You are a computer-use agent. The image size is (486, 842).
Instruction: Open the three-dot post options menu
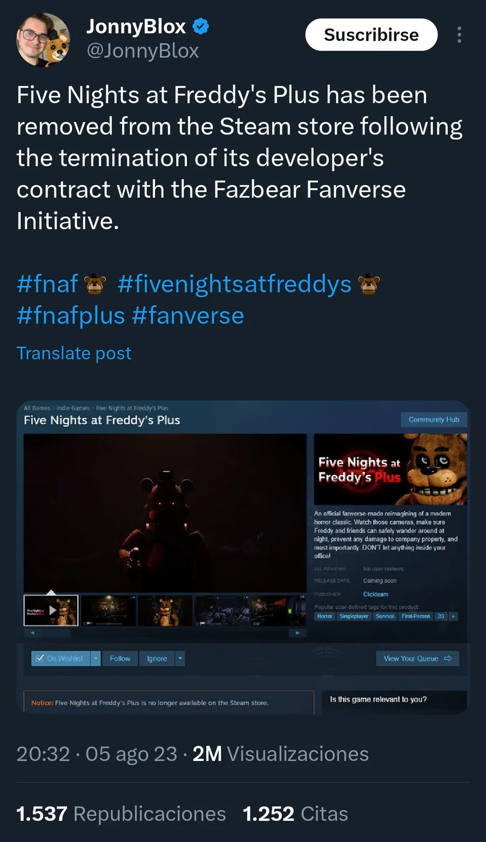click(459, 35)
